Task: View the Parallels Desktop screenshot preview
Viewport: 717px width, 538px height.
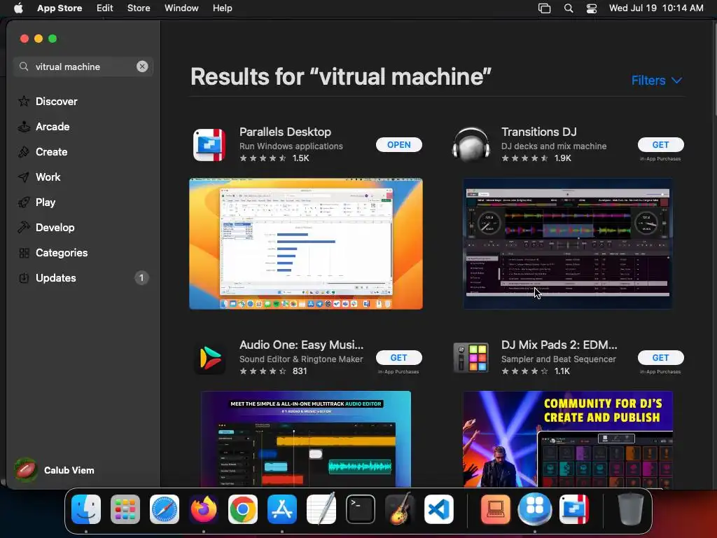Action: 306,244
